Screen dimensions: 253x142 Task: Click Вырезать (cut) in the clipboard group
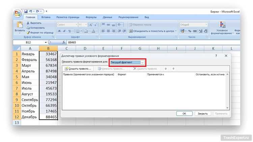coord(34,23)
